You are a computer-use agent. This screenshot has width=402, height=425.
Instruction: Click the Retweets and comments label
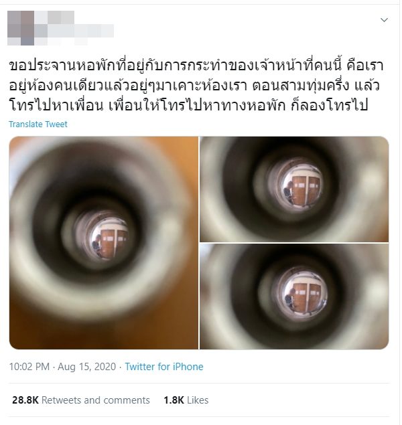(96, 401)
